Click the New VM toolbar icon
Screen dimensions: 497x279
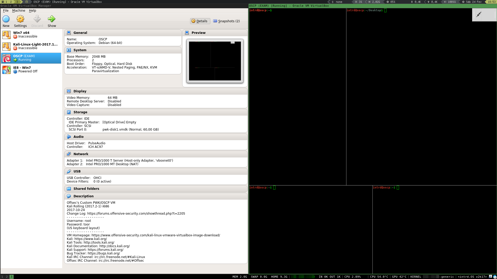6,19
